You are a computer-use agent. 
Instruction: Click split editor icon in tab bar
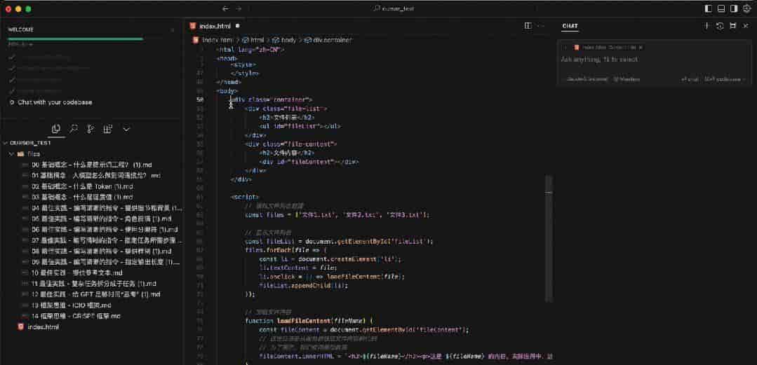528,25
